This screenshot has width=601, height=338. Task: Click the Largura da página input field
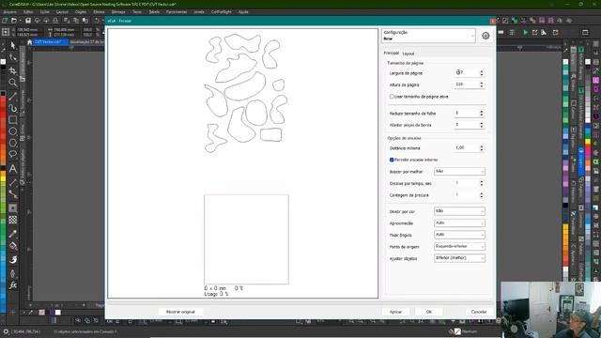(467, 72)
